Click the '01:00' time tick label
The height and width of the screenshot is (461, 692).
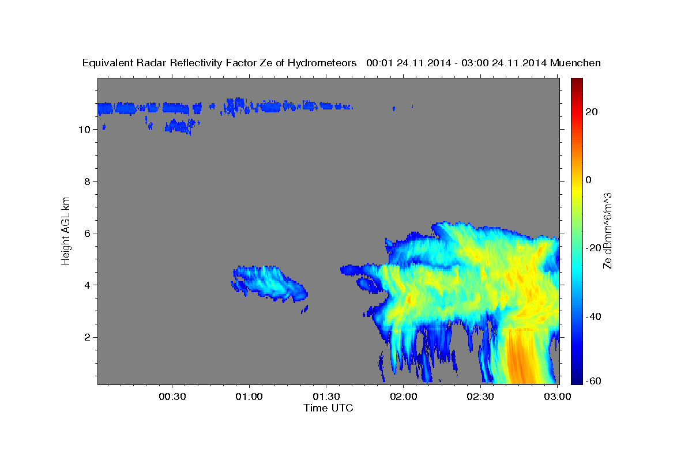tap(250, 397)
